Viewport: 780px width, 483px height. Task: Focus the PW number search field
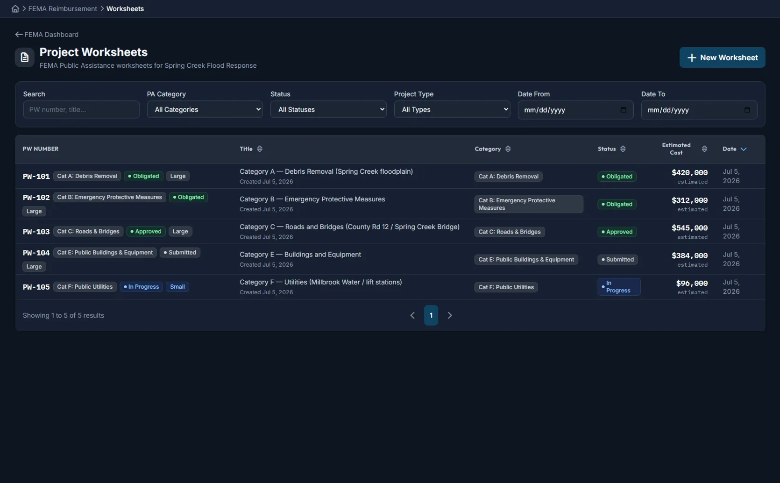click(x=81, y=110)
